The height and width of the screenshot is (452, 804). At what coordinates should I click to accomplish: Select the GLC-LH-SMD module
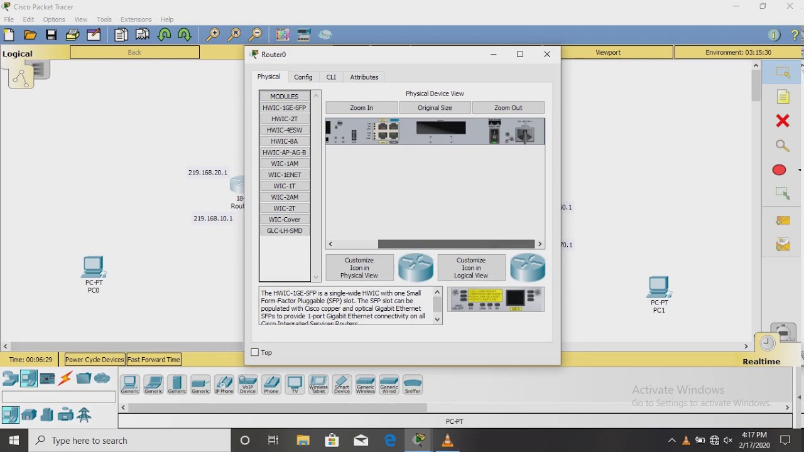(x=285, y=230)
